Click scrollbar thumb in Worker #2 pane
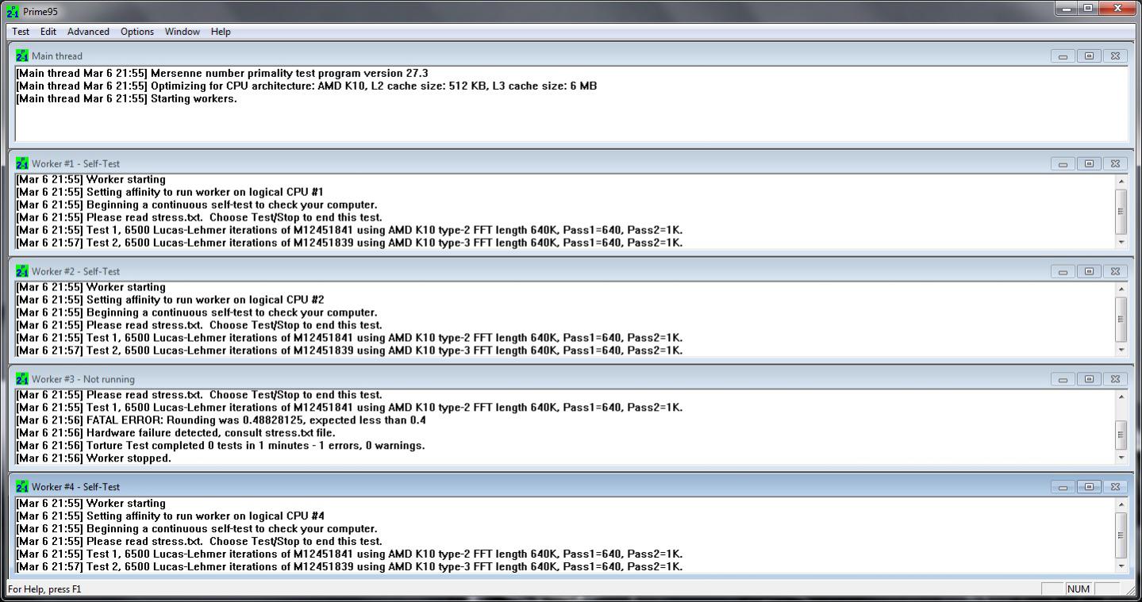Screen dimensions: 1142x602 (x=1121, y=320)
